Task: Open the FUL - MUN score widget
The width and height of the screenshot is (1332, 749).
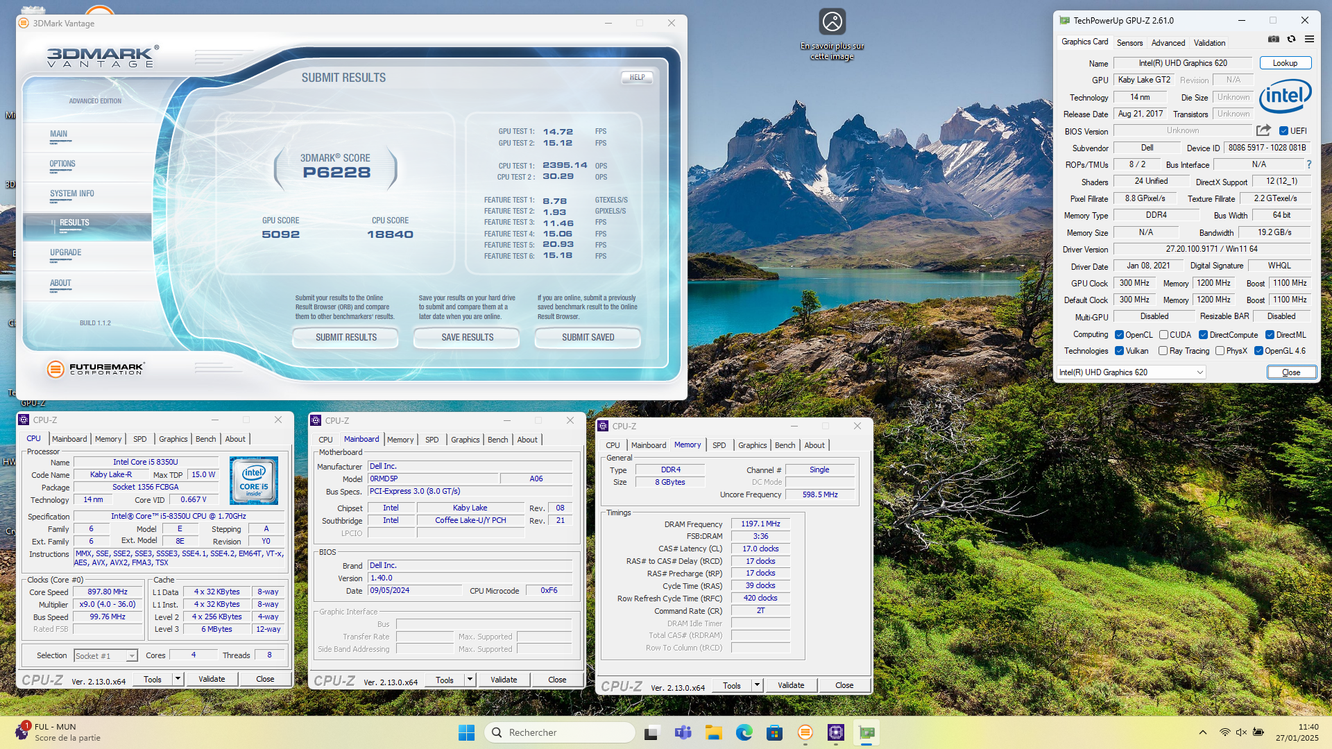Action: (58, 732)
